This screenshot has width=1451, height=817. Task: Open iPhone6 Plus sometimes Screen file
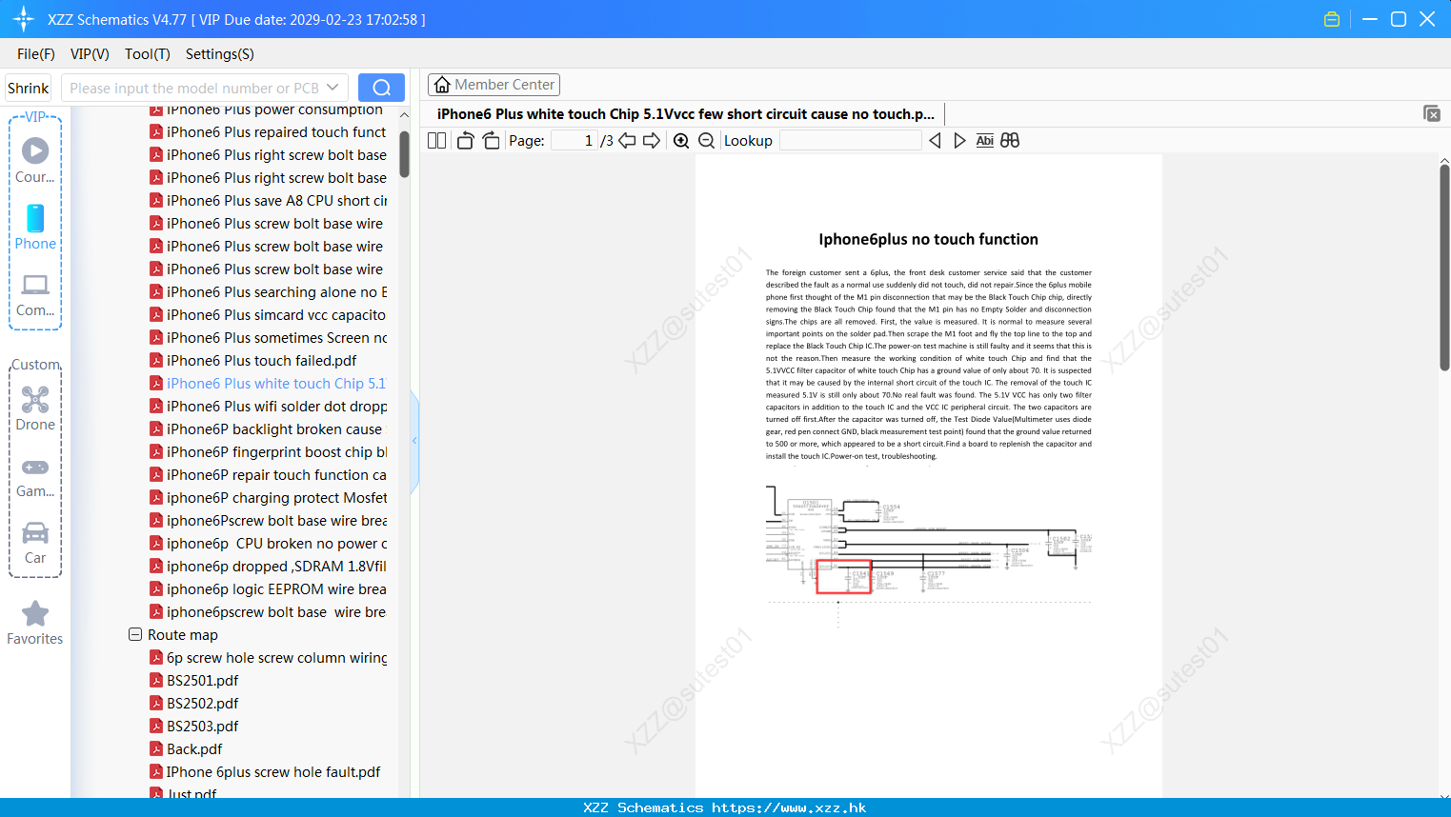[x=268, y=338]
